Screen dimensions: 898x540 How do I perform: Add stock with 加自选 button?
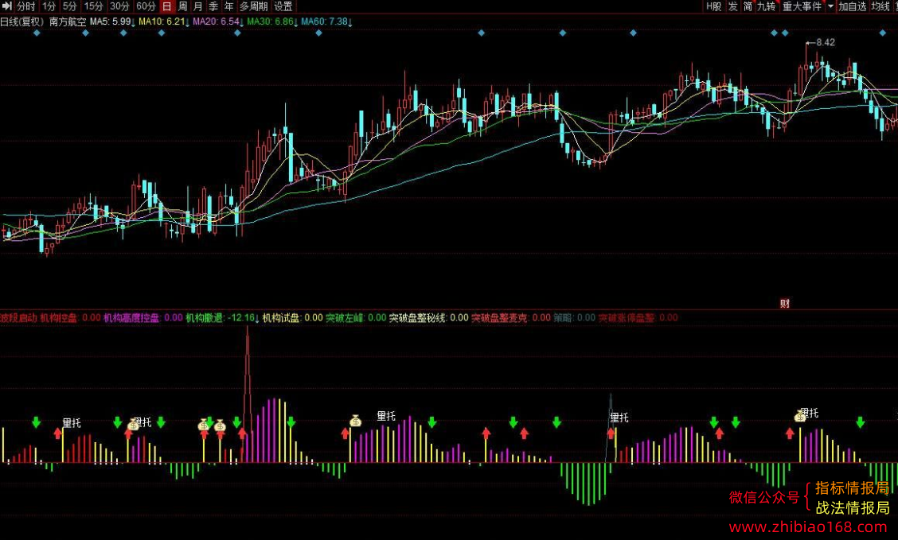click(x=852, y=6)
